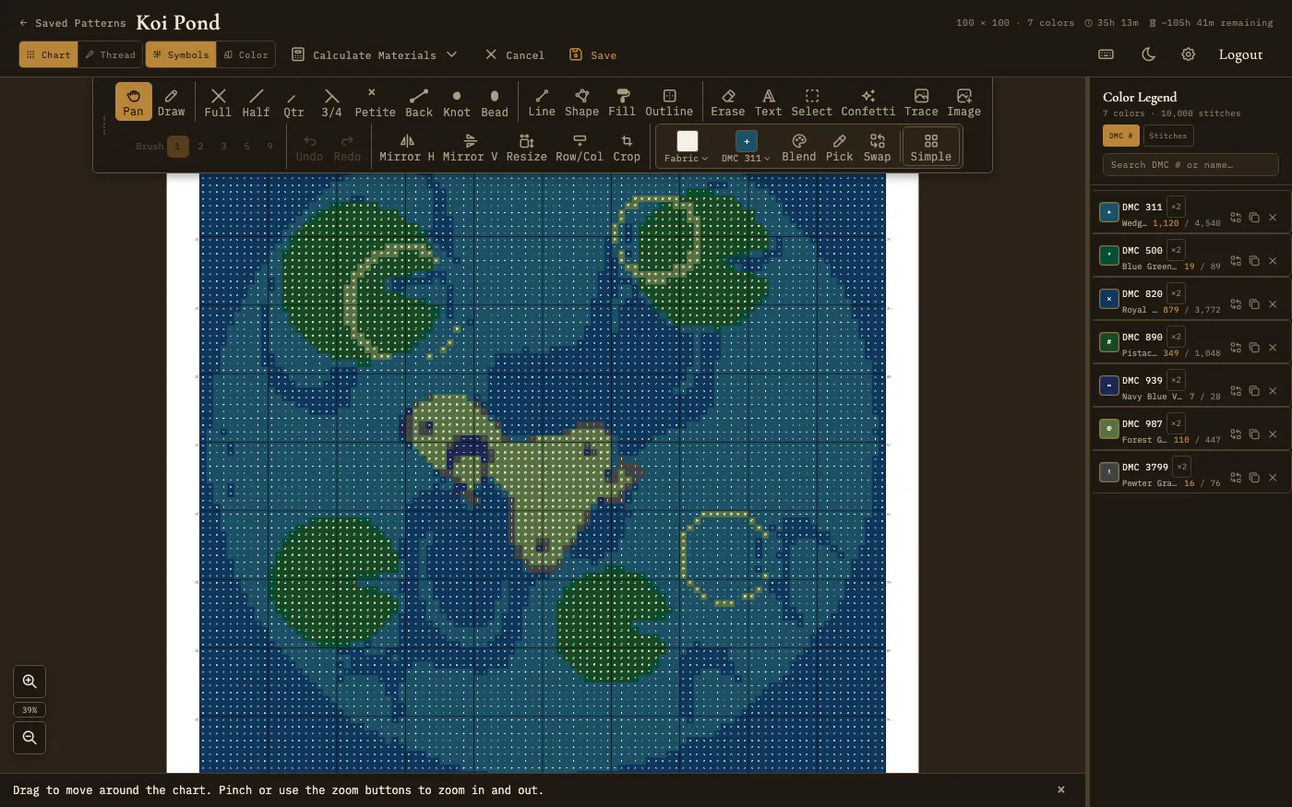
Task: Select the Bead tool
Action: tap(495, 101)
